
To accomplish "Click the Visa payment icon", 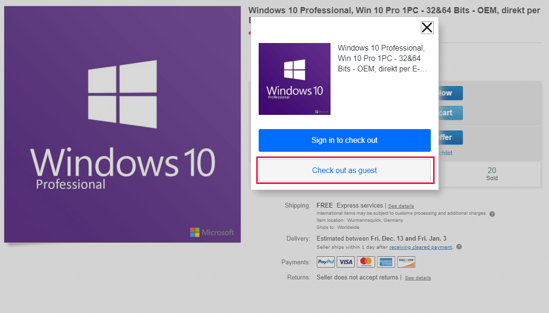I will tap(346, 262).
